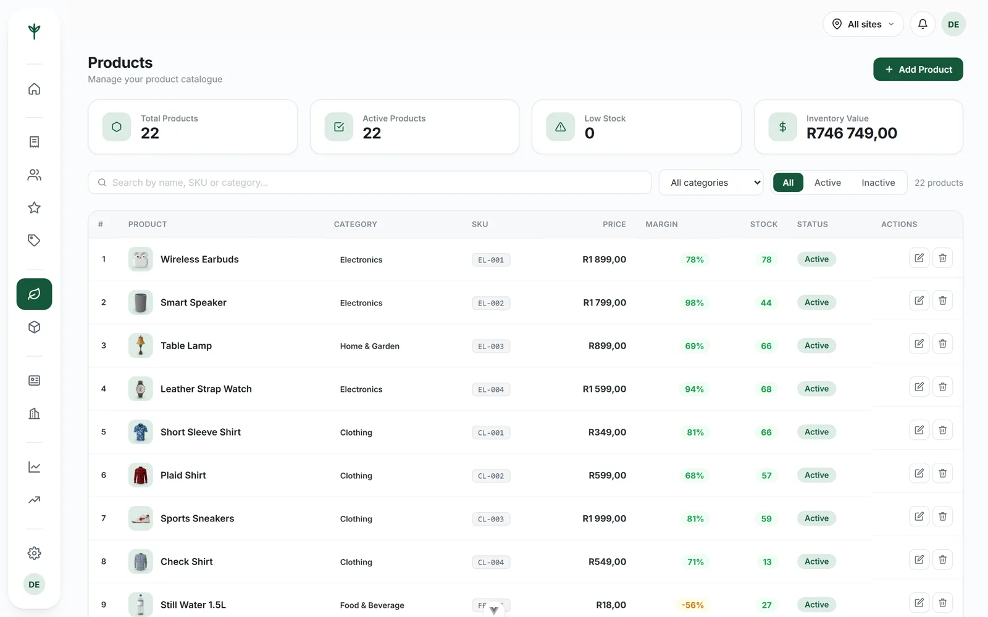Open the home icon in sidebar

click(x=34, y=89)
